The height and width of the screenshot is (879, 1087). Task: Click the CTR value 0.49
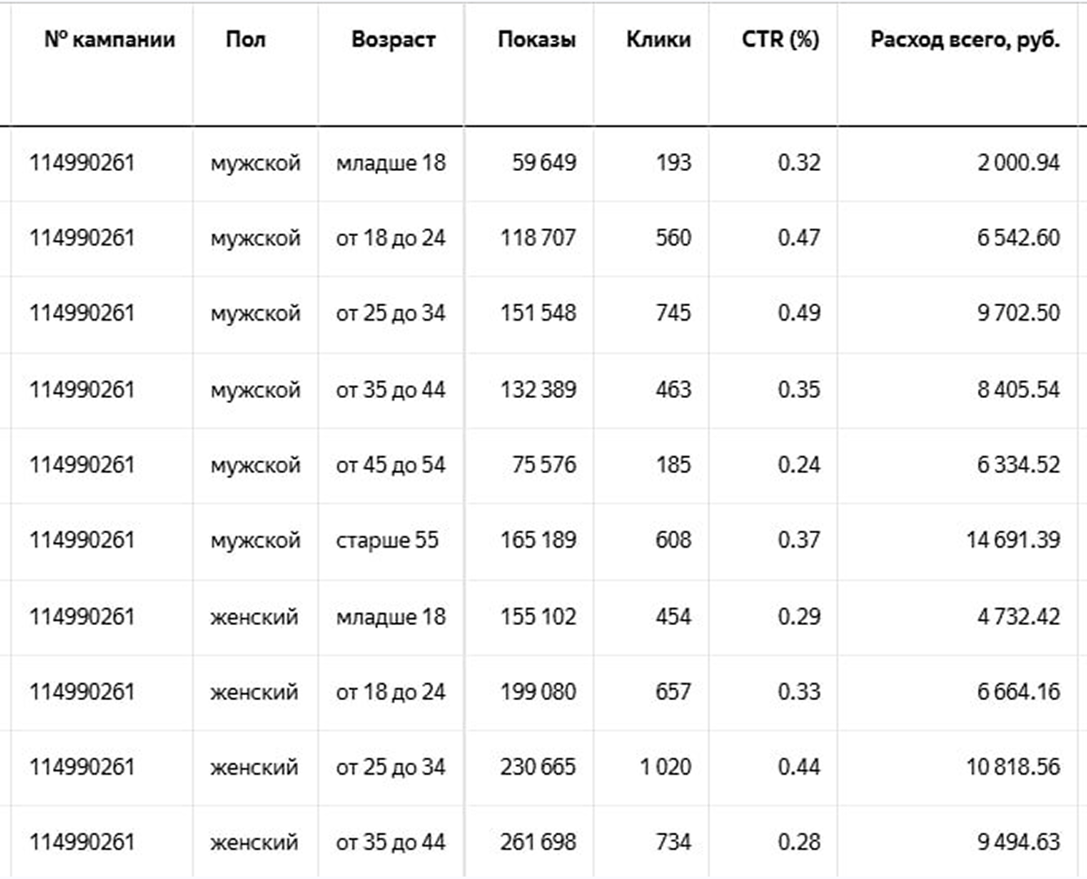click(799, 313)
